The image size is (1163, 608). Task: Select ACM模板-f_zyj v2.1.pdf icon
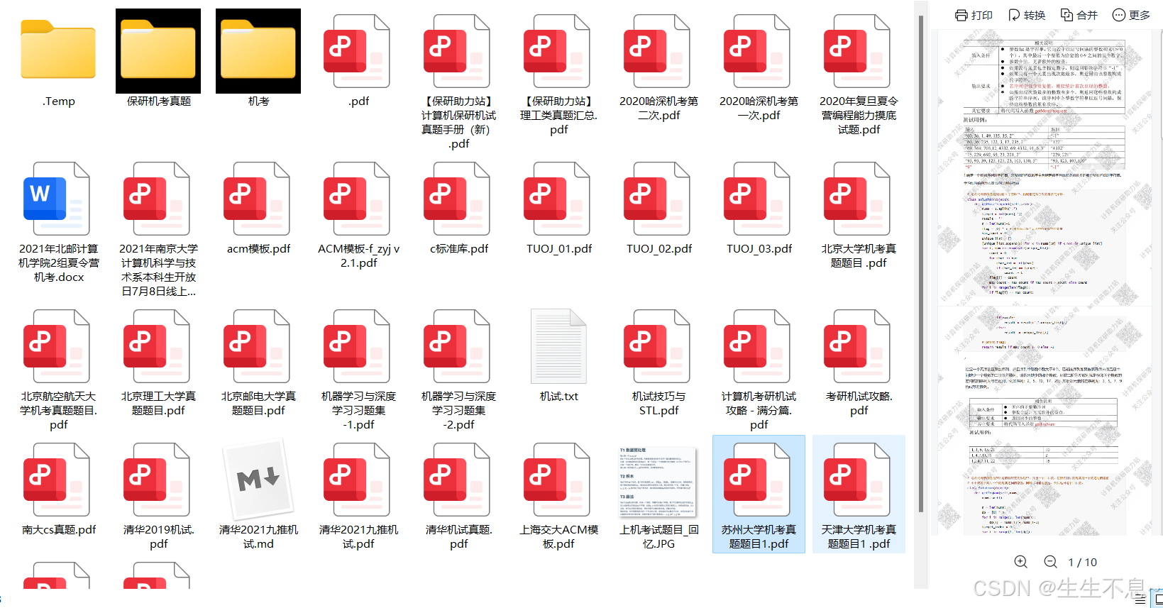coord(358,199)
